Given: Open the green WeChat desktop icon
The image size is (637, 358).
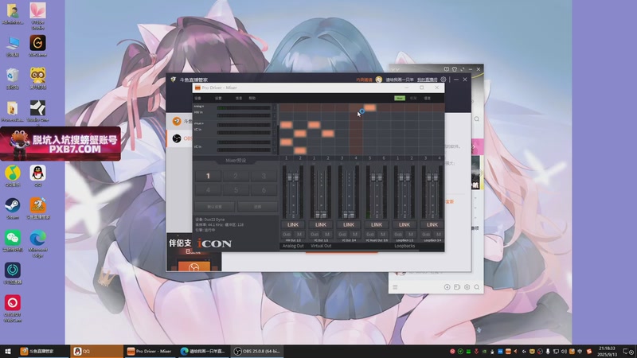Looking at the screenshot, I should click(13, 241).
